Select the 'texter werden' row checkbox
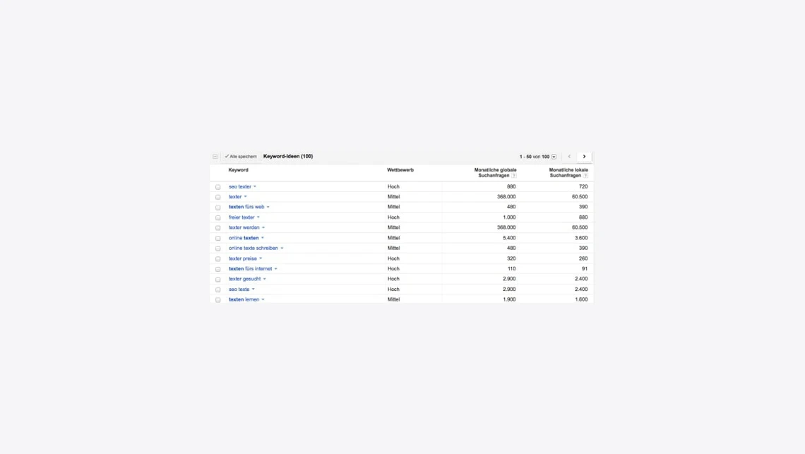The image size is (805, 454). point(218,228)
